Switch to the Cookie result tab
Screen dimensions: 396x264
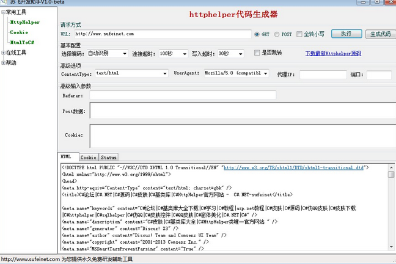point(89,158)
